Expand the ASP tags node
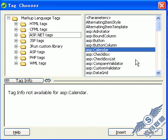 [x=16, y=52]
